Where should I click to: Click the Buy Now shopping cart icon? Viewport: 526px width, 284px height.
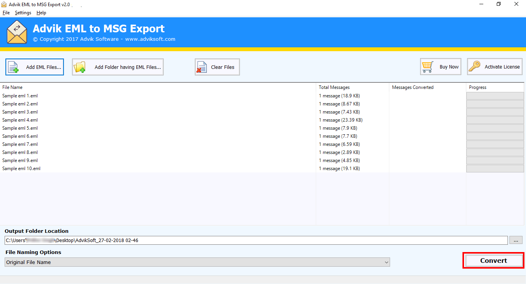point(427,67)
